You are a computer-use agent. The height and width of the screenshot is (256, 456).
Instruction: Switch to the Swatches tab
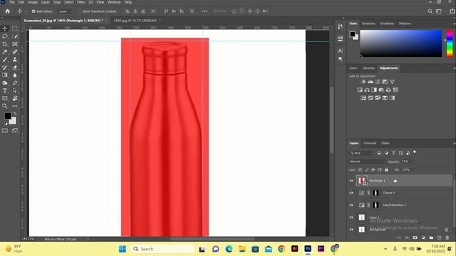coord(368,23)
